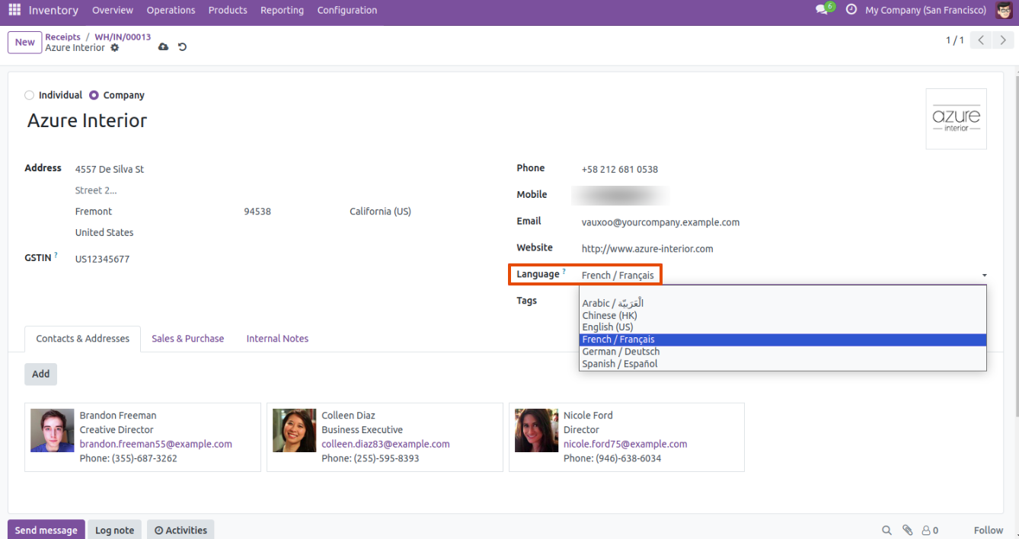
Task: Attach files using the paperclip icon
Action: [908, 531]
